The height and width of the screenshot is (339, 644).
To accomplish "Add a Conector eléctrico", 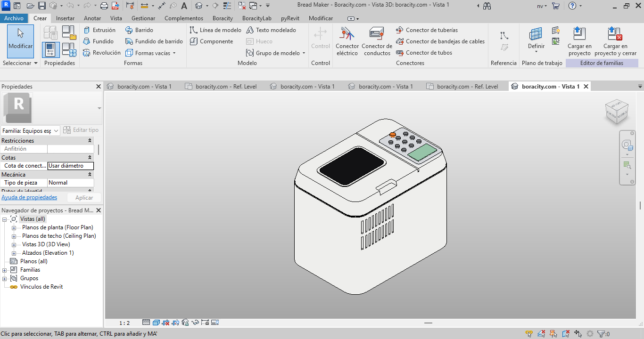I will pyautogui.click(x=347, y=41).
